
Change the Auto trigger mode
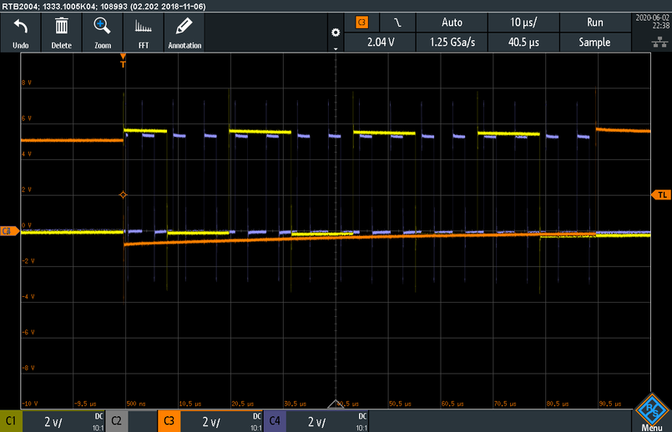(x=452, y=23)
